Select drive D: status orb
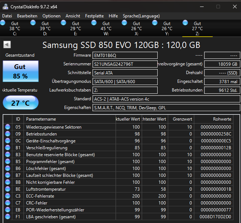241x223 pixels. click(x=33, y=23)
